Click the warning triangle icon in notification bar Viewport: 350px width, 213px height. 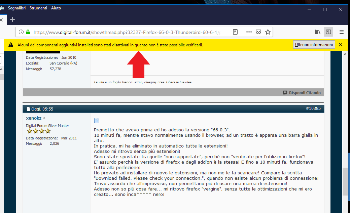[11, 45]
